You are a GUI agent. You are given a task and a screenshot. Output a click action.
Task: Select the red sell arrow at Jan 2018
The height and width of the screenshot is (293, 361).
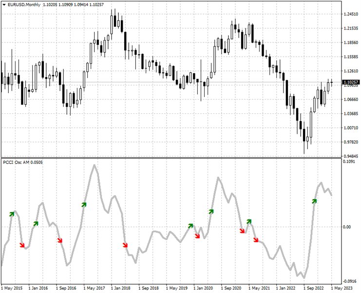125,245
